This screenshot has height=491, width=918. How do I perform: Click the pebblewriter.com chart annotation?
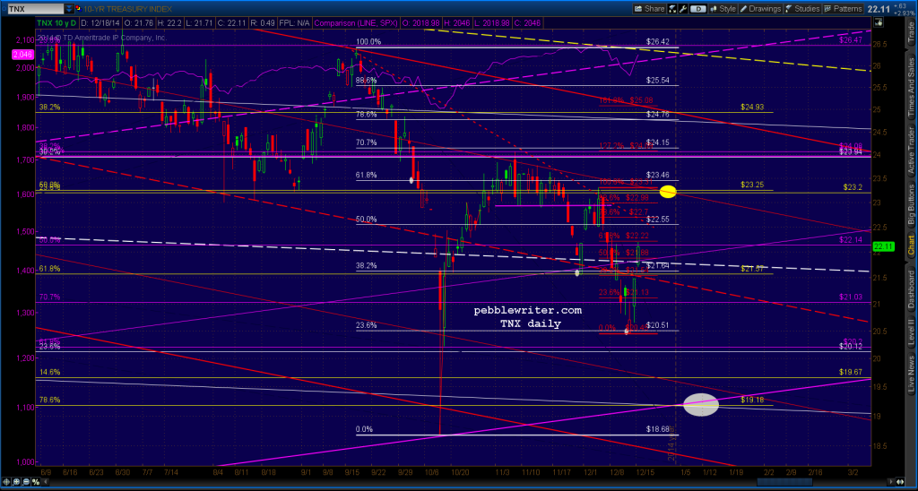tap(527, 311)
